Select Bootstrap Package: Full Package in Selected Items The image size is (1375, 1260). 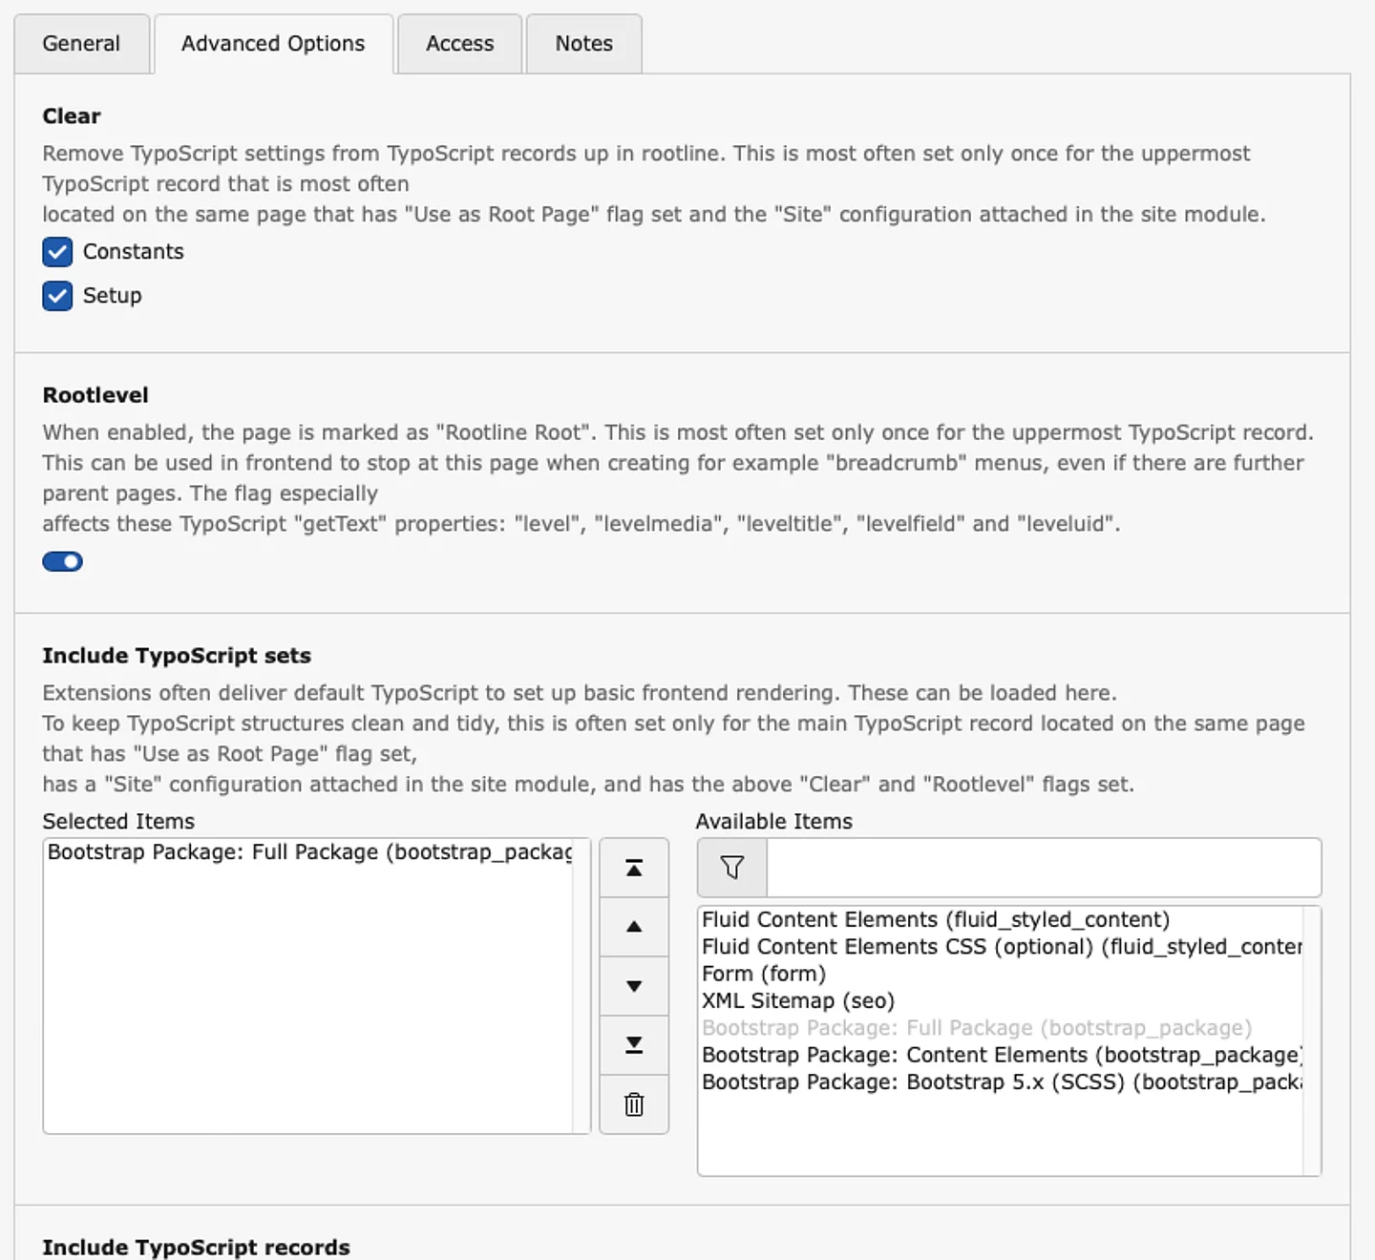(309, 852)
